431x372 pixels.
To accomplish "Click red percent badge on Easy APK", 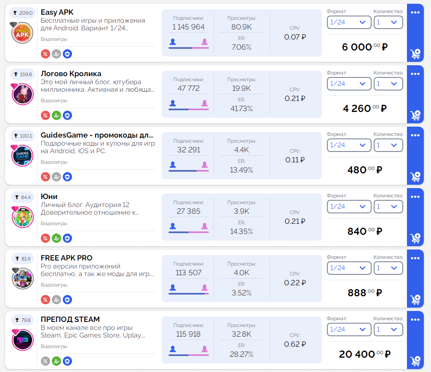I will click(46, 54).
